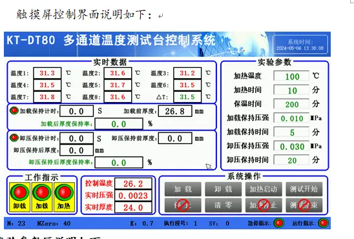
Task: Click the 卸压保持计时 red status lamp
Action: click(x=14, y=138)
